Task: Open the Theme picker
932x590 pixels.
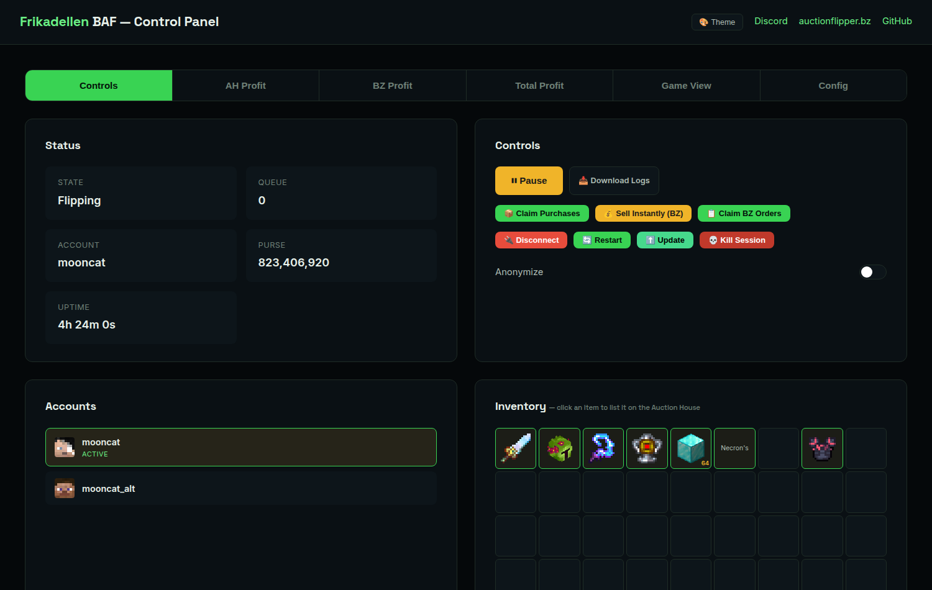Action: [717, 22]
